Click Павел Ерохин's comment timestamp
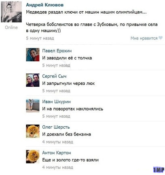Viewport: 165px width, 175px height. (56, 65)
